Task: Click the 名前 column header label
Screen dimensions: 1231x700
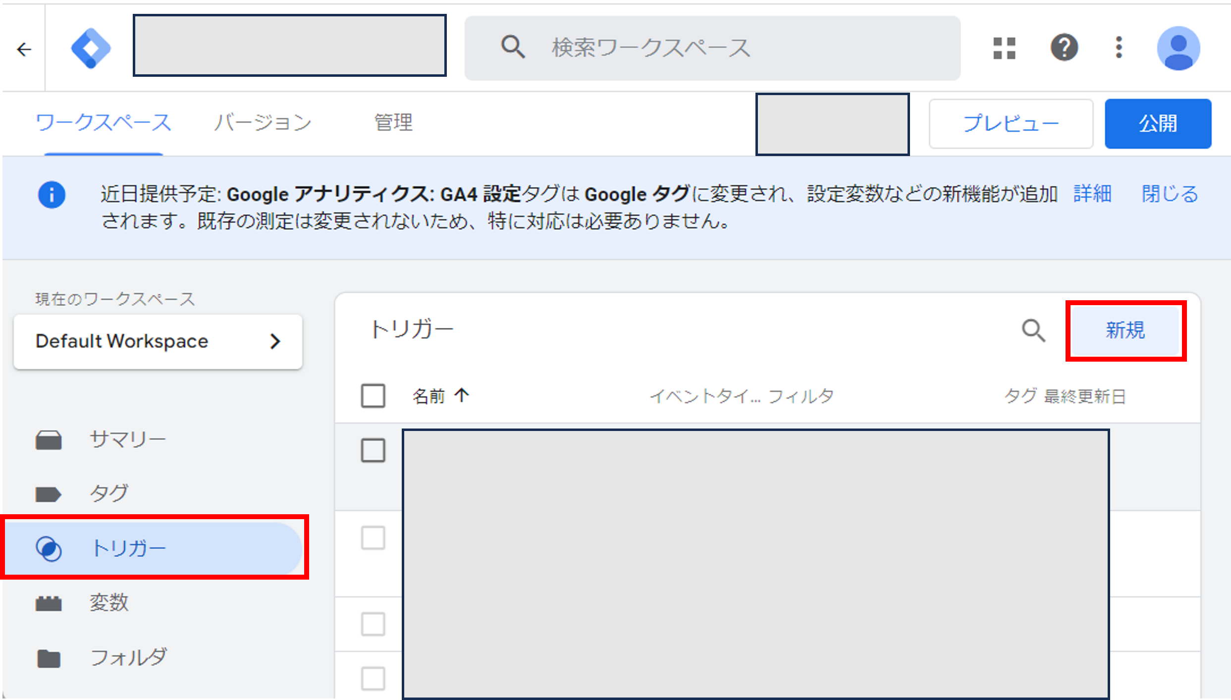Action: coord(429,396)
